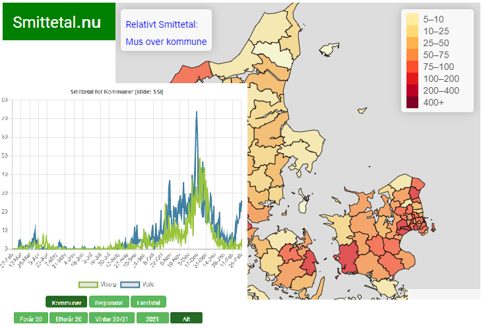Switch to the Kommuner data view
The width and height of the screenshot is (483, 328).
click(x=67, y=302)
